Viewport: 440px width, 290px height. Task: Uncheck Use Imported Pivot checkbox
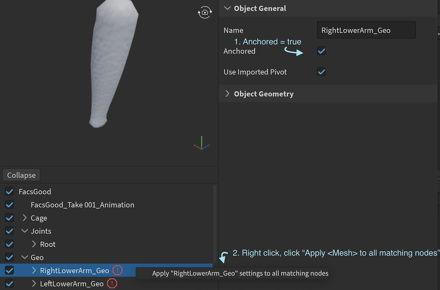pos(321,72)
